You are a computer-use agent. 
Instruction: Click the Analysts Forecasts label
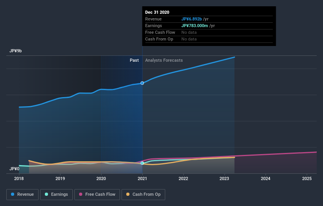164,60
